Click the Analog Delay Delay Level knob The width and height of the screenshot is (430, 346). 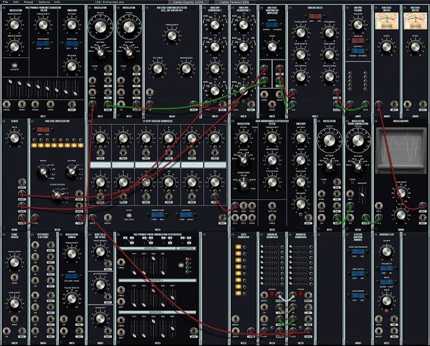tap(330, 77)
